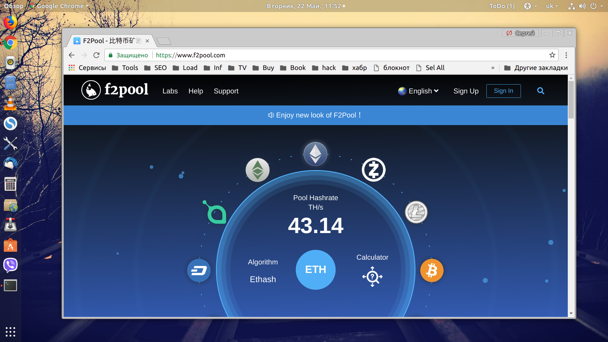Screen dimensions: 608x342
Task: Open the хабр bookmark folder
Action: click(x=355, y=68)
